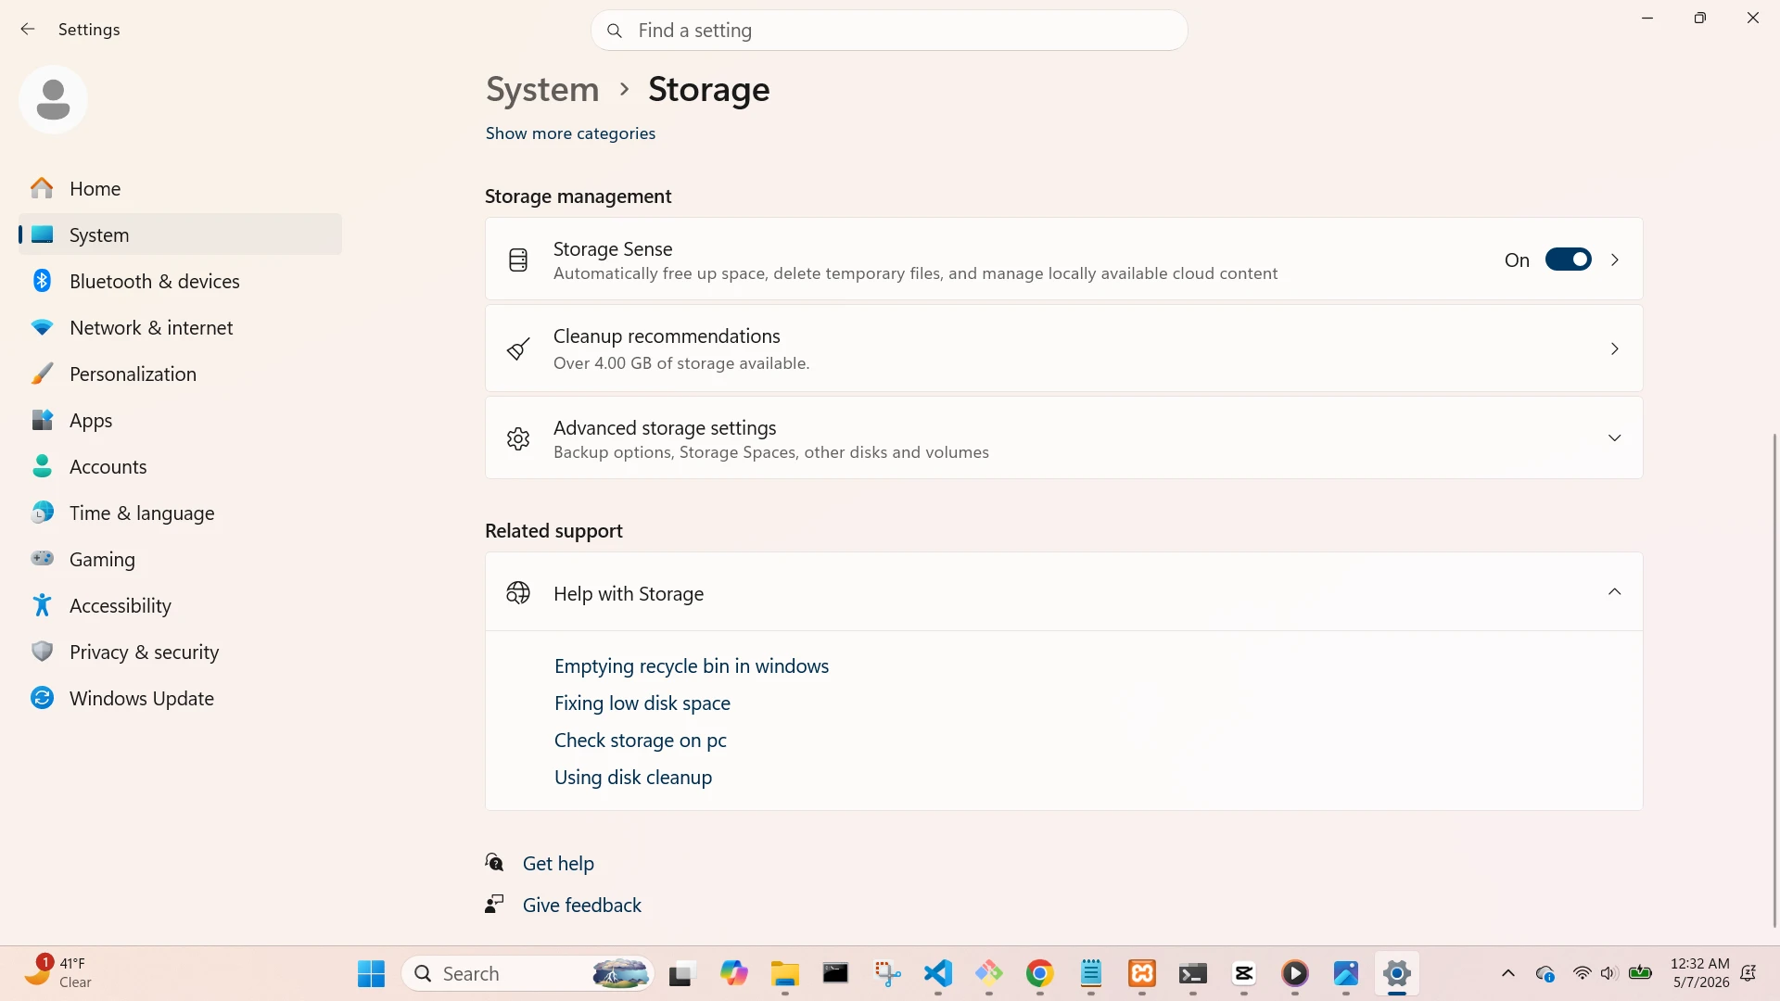Screen dimensions: 1780x1001
Task: Select Accounts in the sidebar
Action: click(x=180, y=466)
